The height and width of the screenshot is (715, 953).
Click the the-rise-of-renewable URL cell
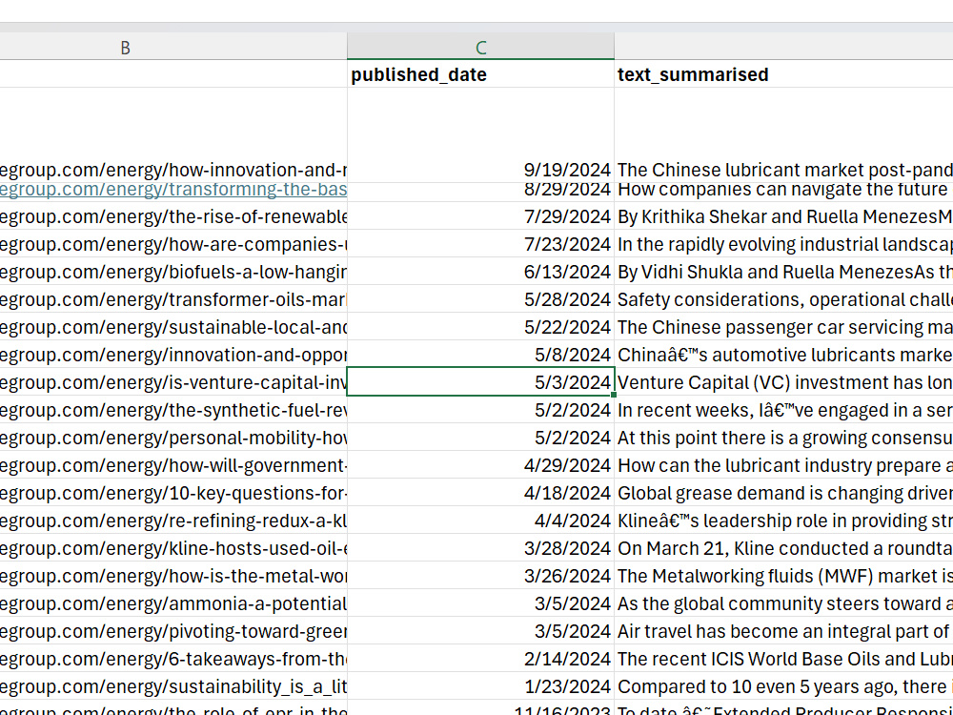coord(173,216)
